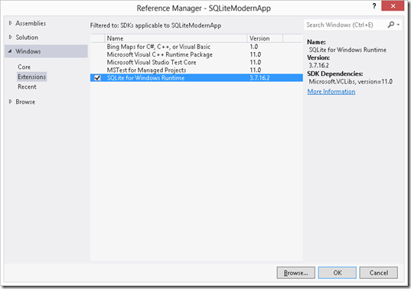Uncheck the SQLite for Windows Runtime checkbox
This screenshot has height=289, width=411.
pos(97,78)
